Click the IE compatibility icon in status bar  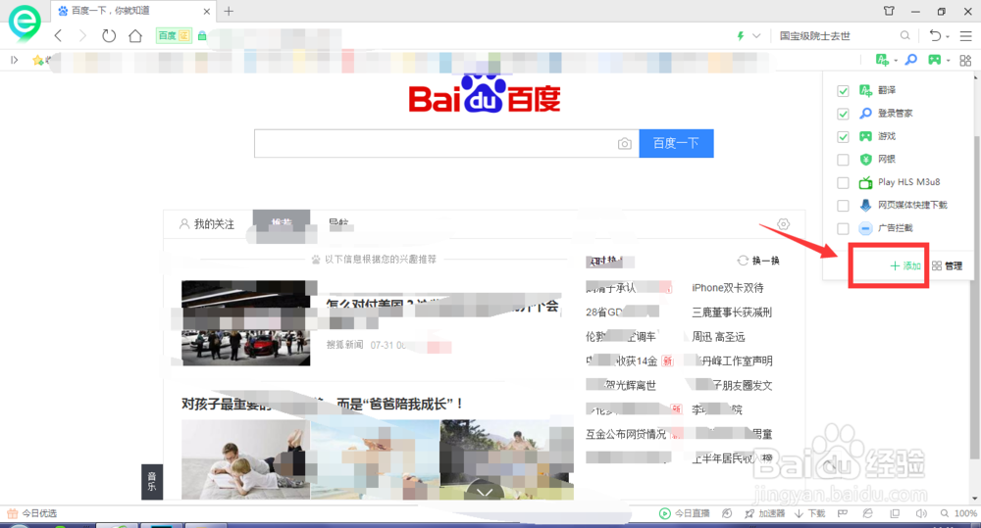click(867, 513)
